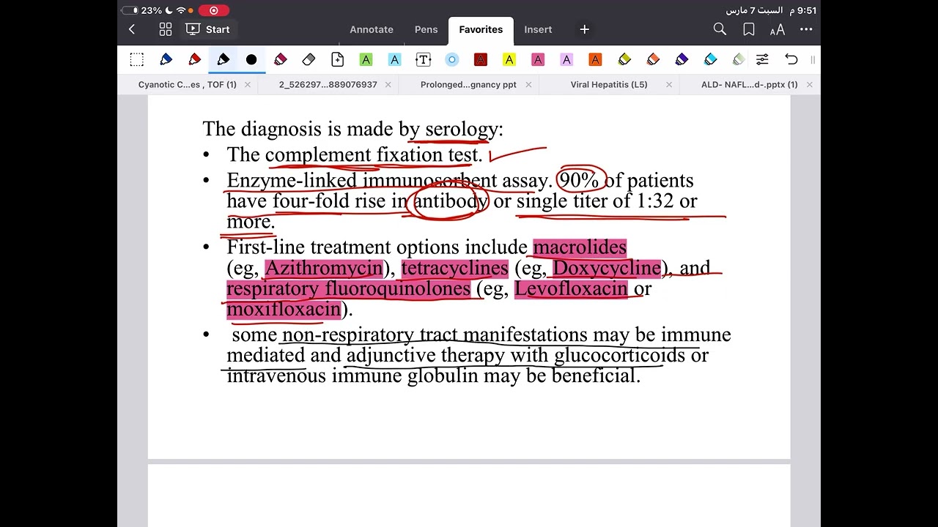The height and width of the screenshot is (527, 938).
Task: Tap the text 'The complement fixation test.'
Action: [355, 155]
